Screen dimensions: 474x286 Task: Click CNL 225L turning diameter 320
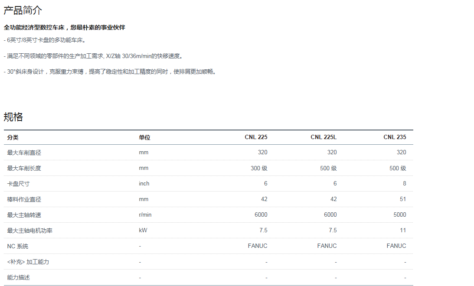tap(332, 153)
